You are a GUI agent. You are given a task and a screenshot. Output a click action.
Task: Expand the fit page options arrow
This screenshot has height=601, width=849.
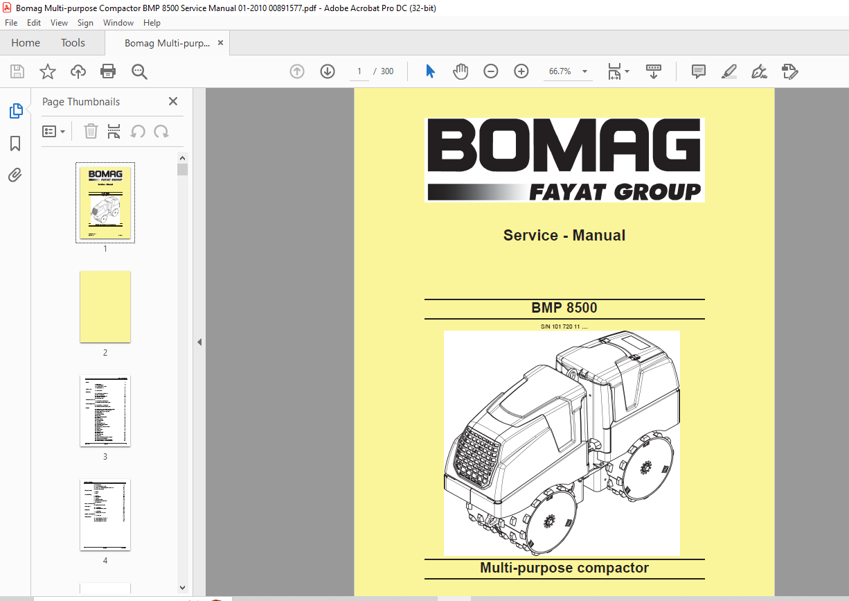(x=627, y=71)
